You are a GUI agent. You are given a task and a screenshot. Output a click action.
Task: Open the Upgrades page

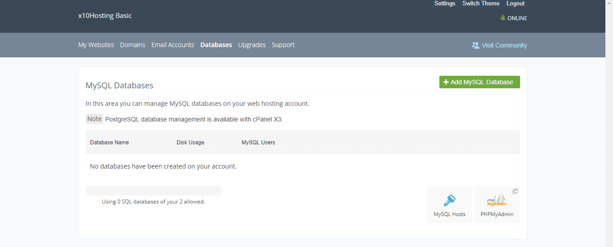[252, 45]
